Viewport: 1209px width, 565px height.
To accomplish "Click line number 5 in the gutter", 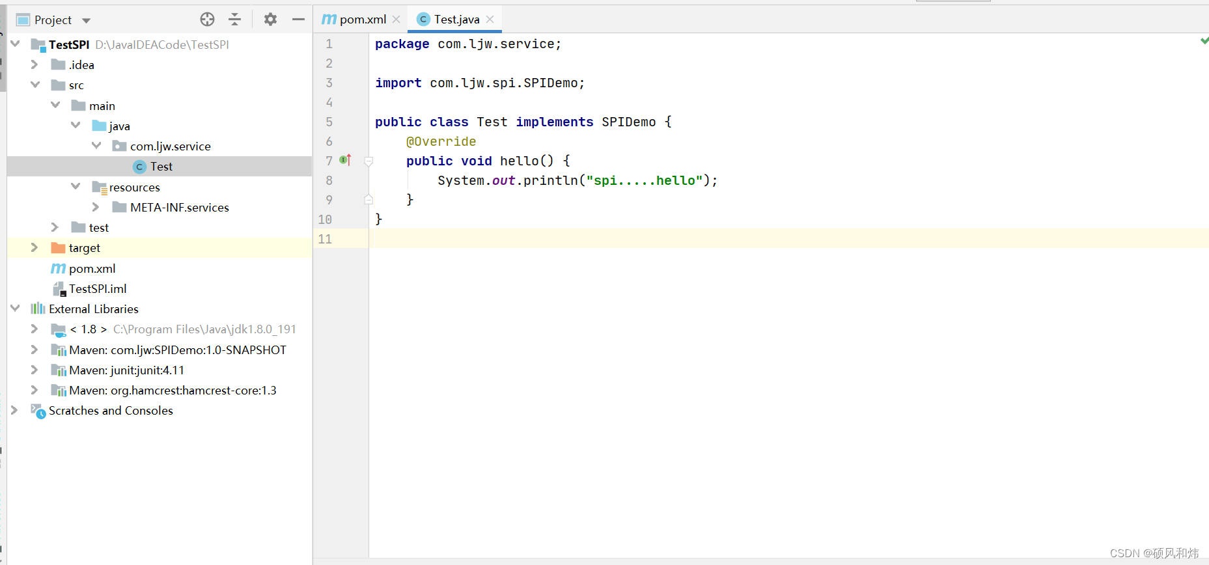I will pyautogui.click(x=329, y=122).
